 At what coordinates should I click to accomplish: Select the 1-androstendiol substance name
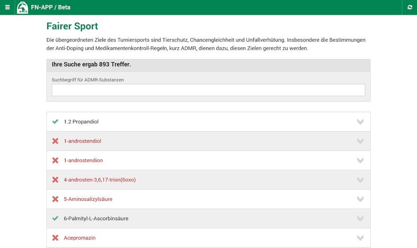[x=82, y=141]
